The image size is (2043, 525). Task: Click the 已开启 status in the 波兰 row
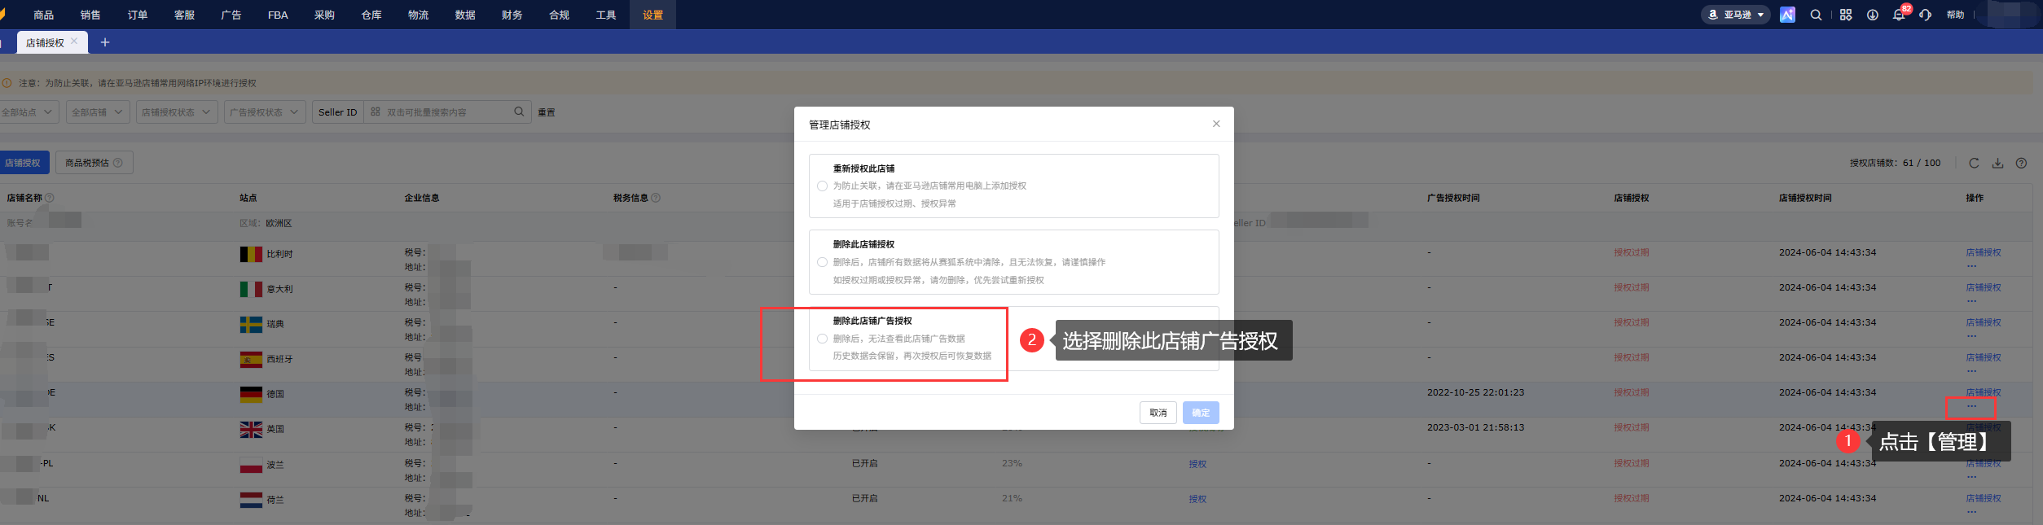click(x=865, y=463)
